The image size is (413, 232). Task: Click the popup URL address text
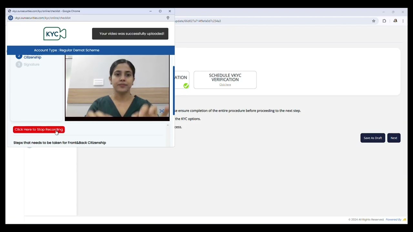(x=43, y=18)
